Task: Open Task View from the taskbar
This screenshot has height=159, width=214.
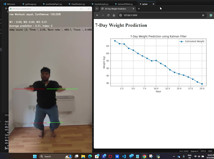Action: pos(76,156)
